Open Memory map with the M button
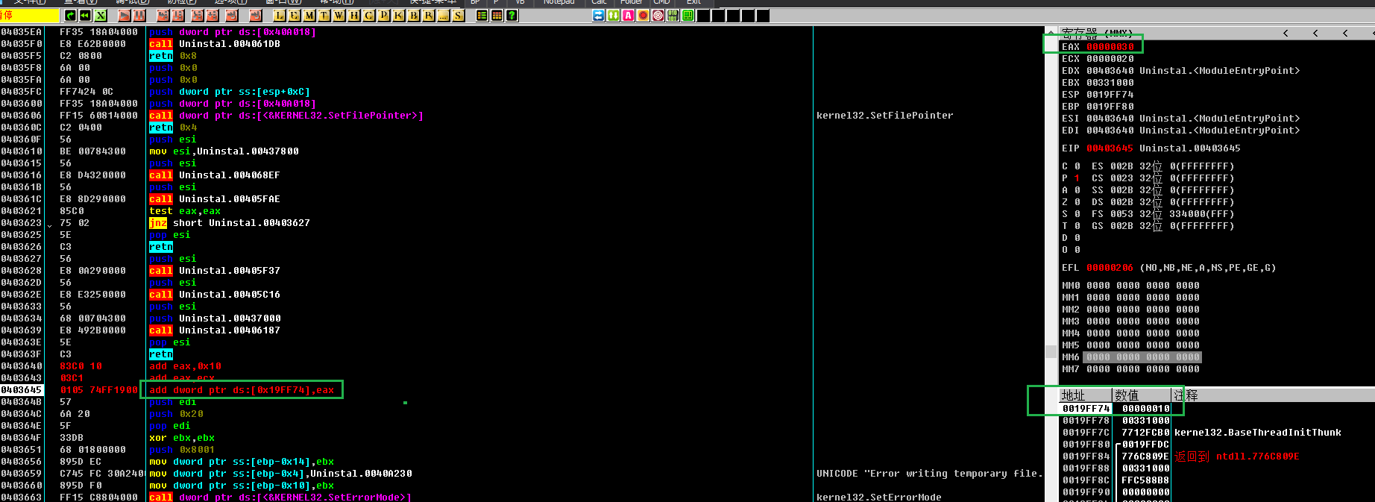This screenshot has width=1375, height=502. pyautogui.click(x=309, y=16)
